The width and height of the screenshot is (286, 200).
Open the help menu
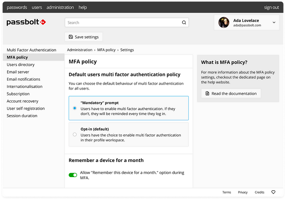coord(83,7)
